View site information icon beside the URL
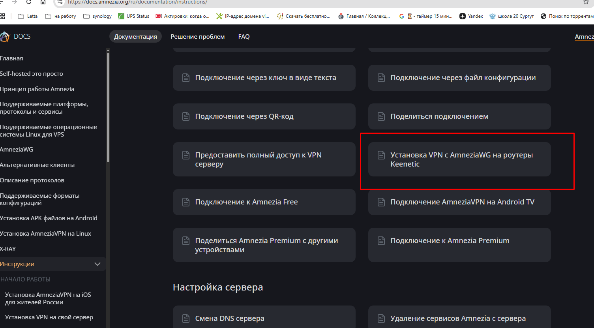594x328 pixels. 60,2
